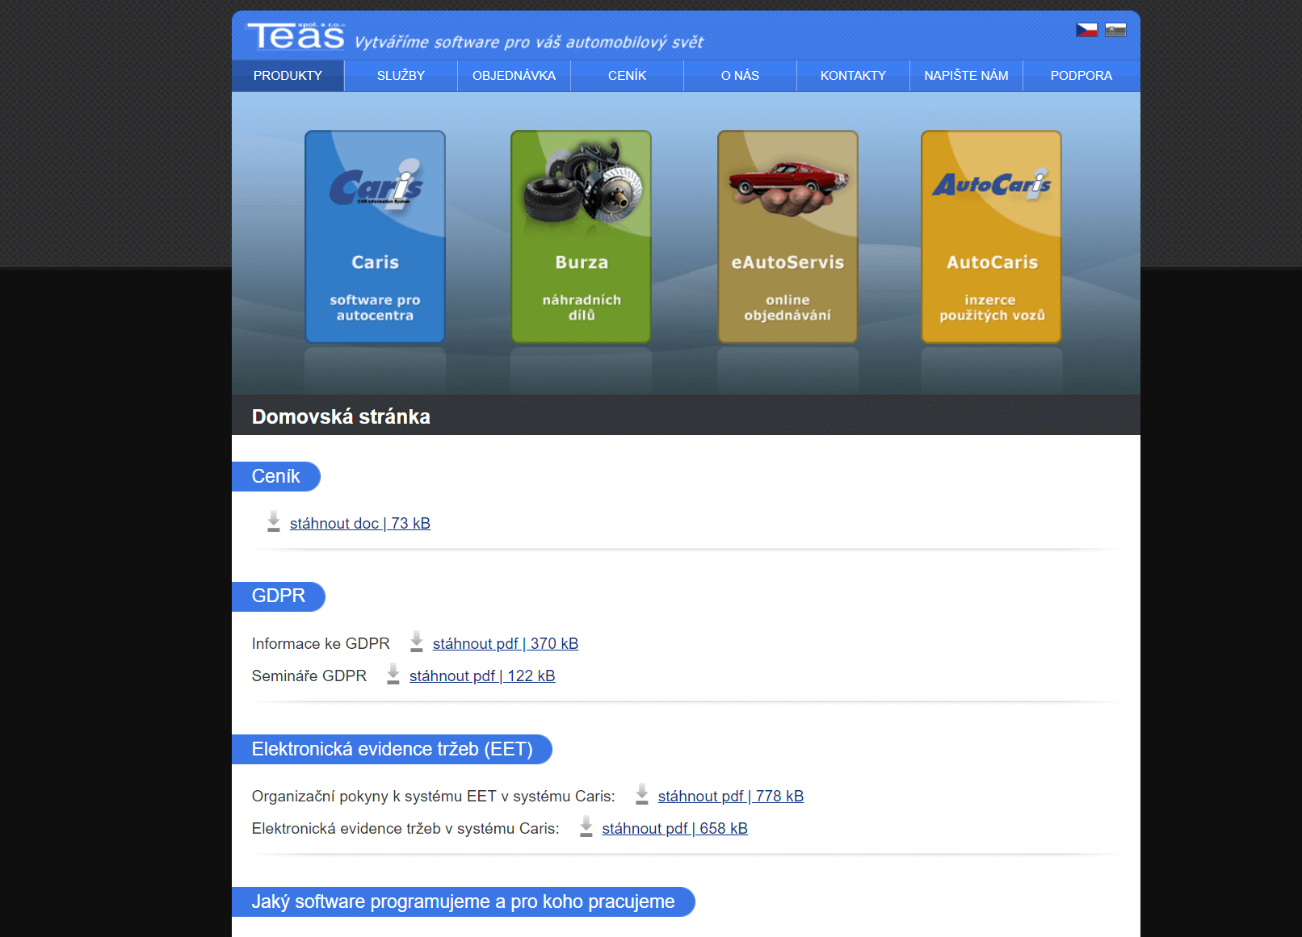Click the Caris logo image
Image resolution: width=1302 pixels, height=937 pixels.
pos(376,185)
